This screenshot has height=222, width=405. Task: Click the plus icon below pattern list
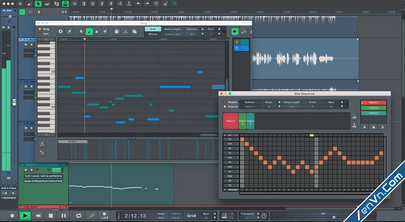(365, 127)
